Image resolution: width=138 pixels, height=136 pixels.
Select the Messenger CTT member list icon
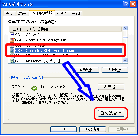pyautogui.click(x=12, y=61)
